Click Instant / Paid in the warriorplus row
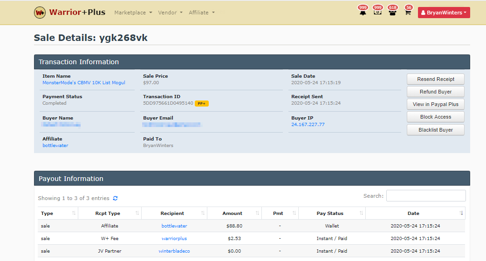This screenshot has width=486, height=261. (x=332, y=238)
